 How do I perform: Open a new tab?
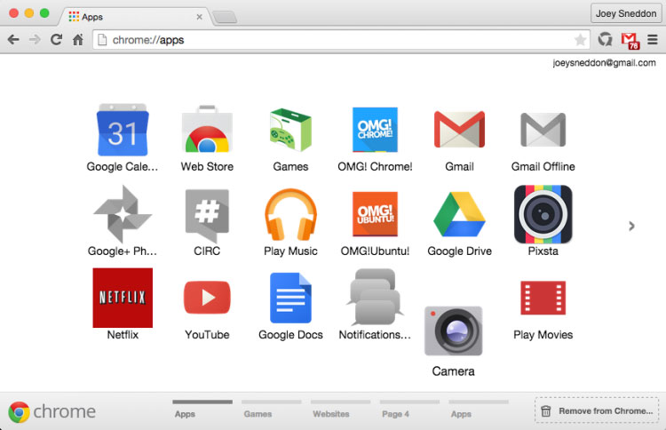pyautogui.click(x=225, y=18)
